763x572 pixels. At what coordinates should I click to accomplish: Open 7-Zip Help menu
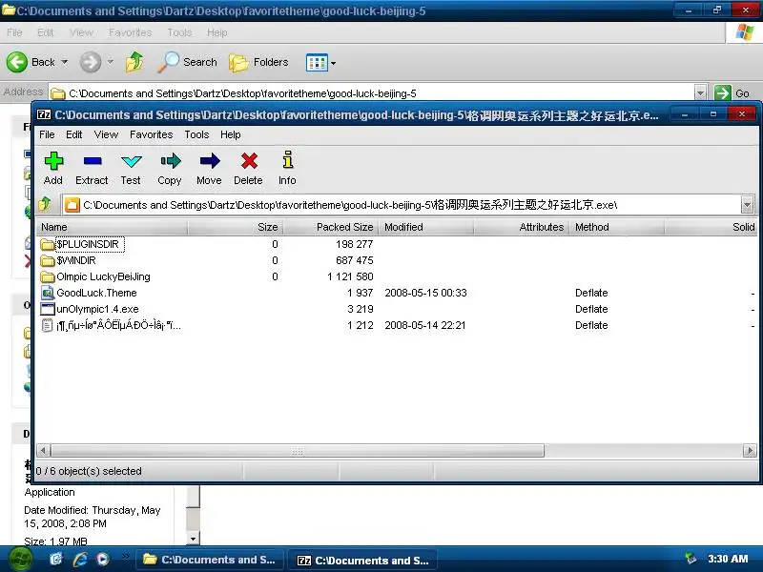(x=230, y=134)
